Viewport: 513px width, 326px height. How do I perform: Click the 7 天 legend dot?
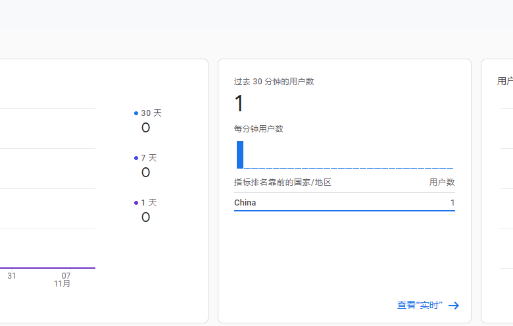[136, 158]
